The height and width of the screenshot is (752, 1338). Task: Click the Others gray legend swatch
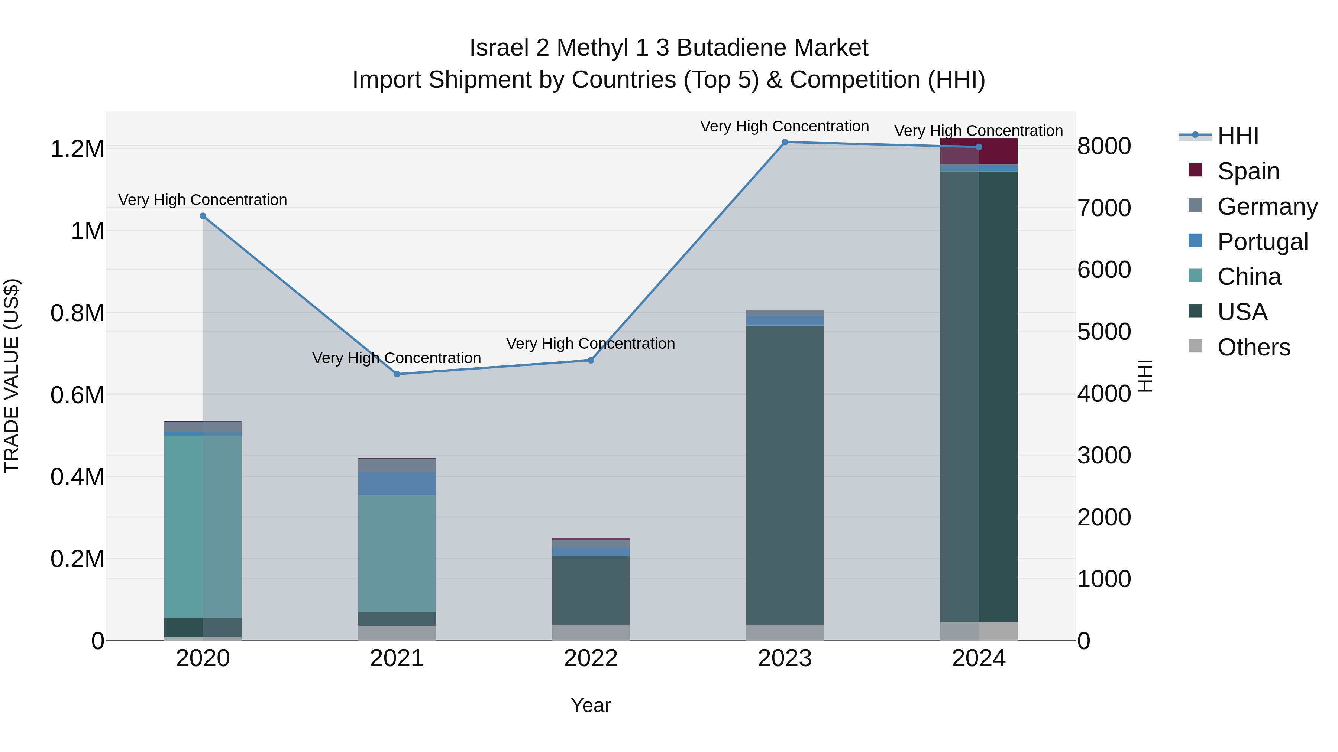(x=1195, y=346)
